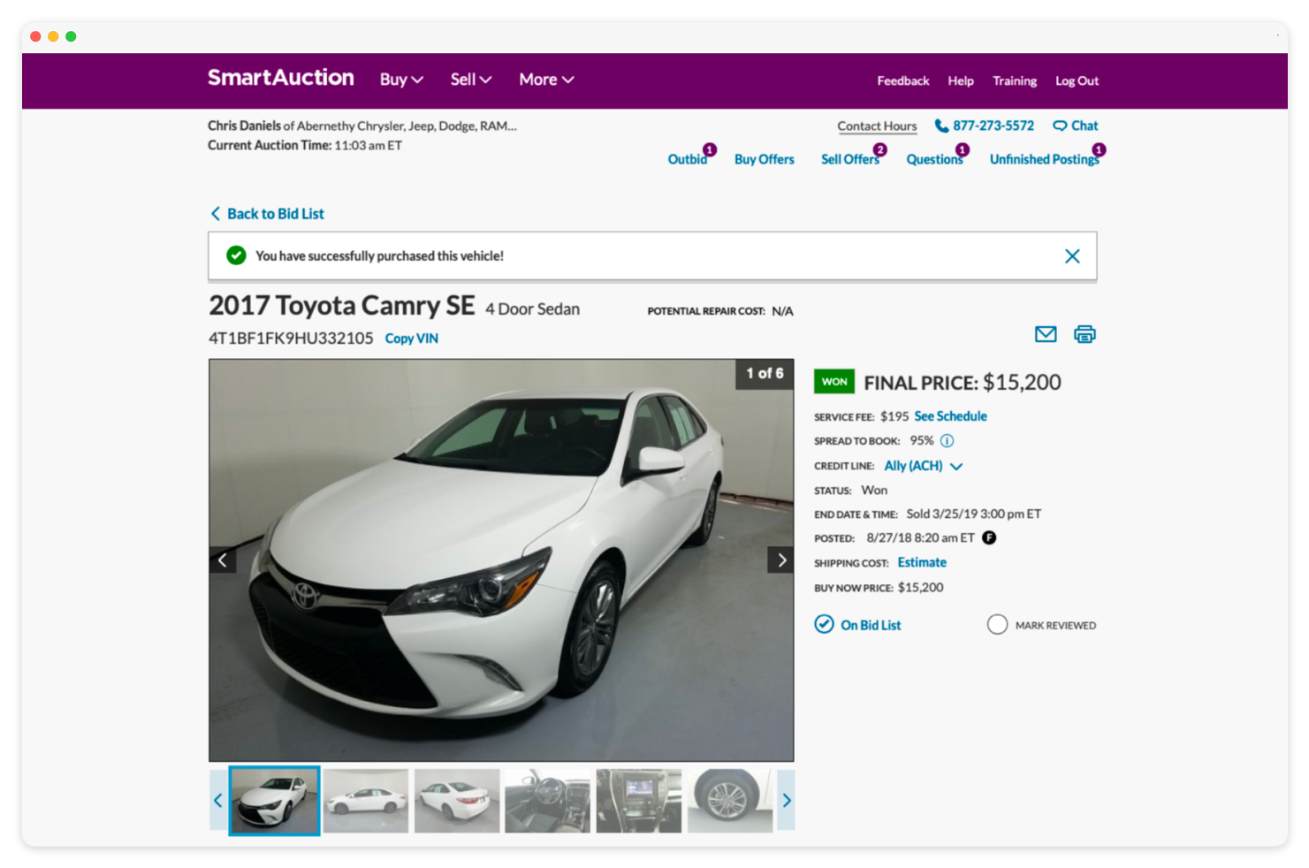Open Chat with the speech bubble icon
The width and height of the screenshot is (1309, 868).
click(1060, 126)
